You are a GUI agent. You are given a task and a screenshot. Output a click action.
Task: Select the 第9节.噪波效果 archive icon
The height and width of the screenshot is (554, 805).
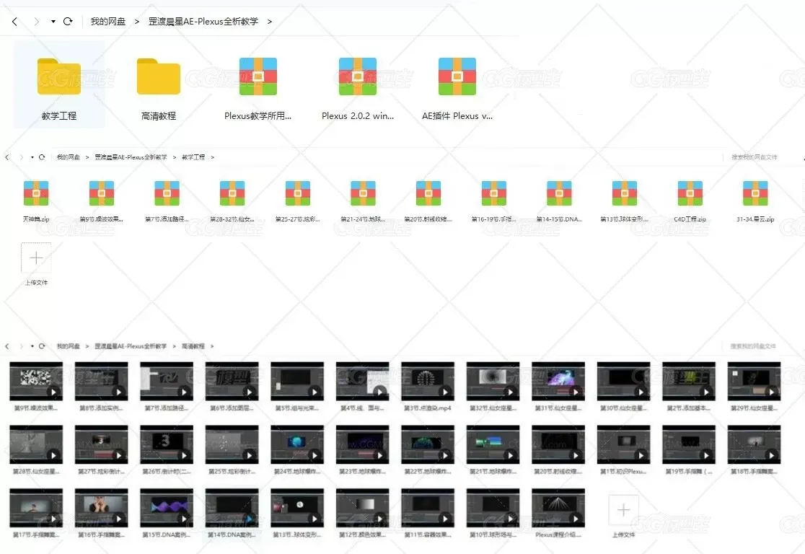(102, 193)
